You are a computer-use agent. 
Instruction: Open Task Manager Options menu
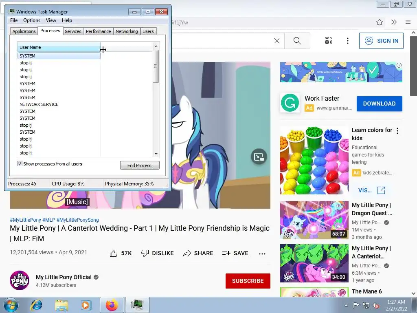tap(32, 20)
